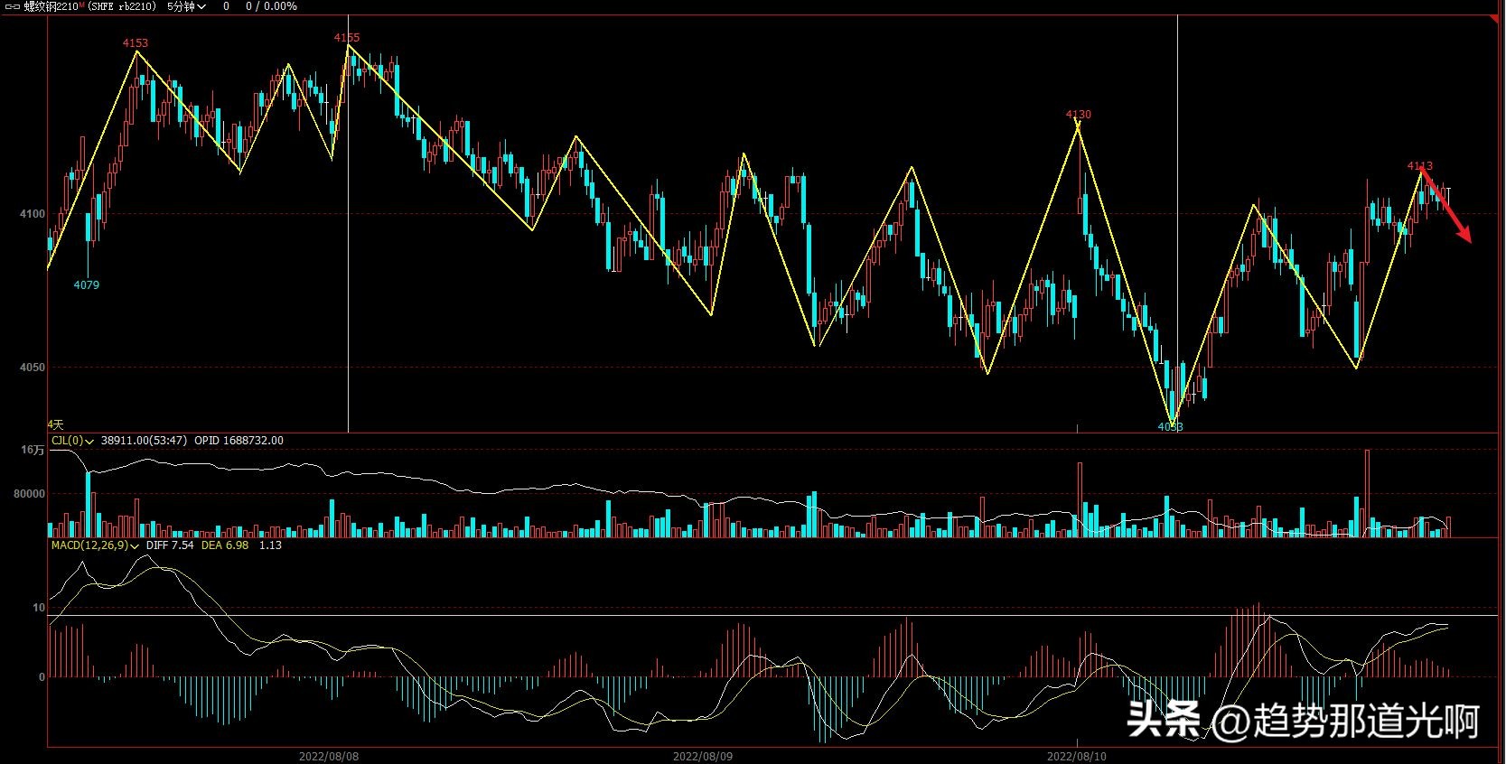Click the link icon beside 螺纹钢2210
Image resolution: width=1506 pixels, height=764 pixels.
coord(13,6)
